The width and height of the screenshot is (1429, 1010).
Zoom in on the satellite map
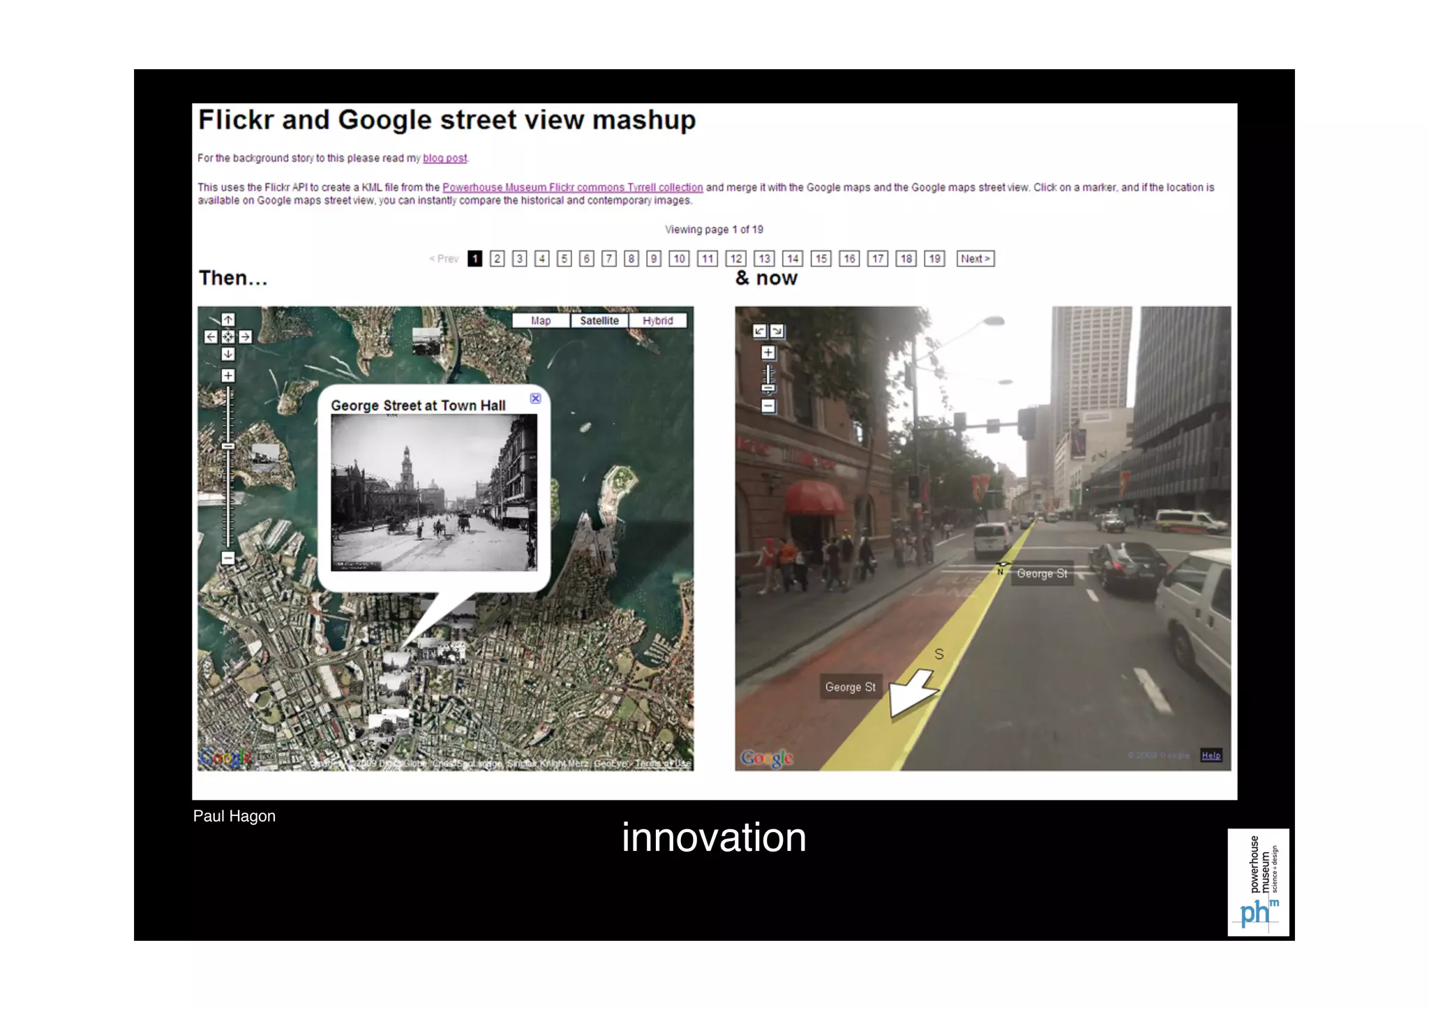click(x=228, y=376)
